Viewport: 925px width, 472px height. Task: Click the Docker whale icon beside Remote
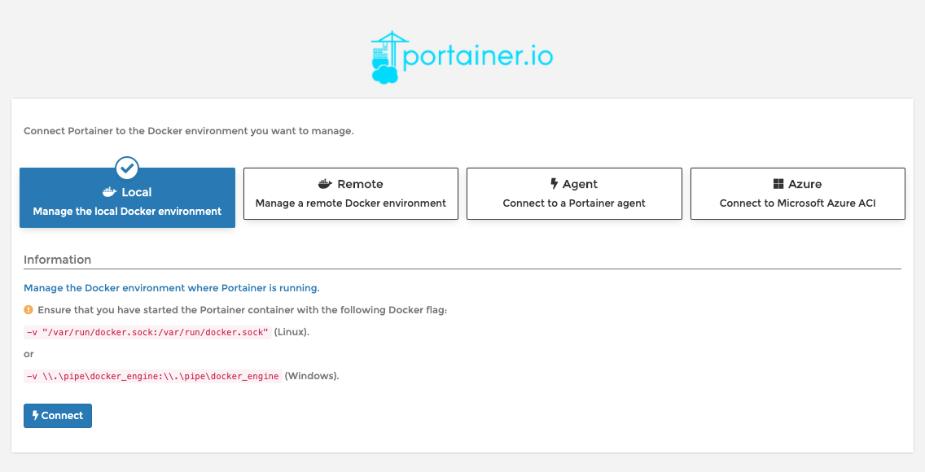[x=325, y=184]
